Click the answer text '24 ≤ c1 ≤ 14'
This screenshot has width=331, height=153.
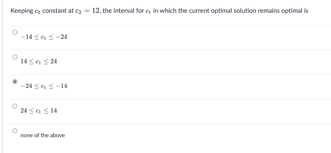(39, 110)
